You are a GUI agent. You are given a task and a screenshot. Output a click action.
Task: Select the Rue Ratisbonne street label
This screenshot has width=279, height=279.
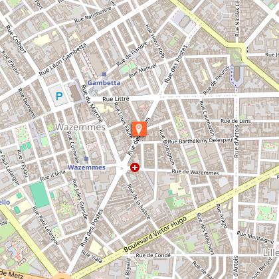[x=93, y=15]
